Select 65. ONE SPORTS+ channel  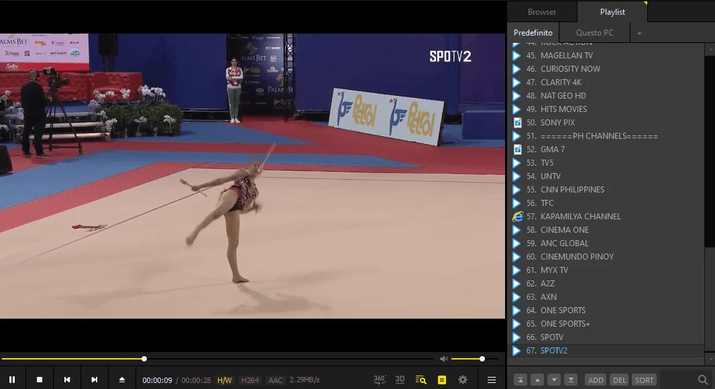tap(606, 324)
